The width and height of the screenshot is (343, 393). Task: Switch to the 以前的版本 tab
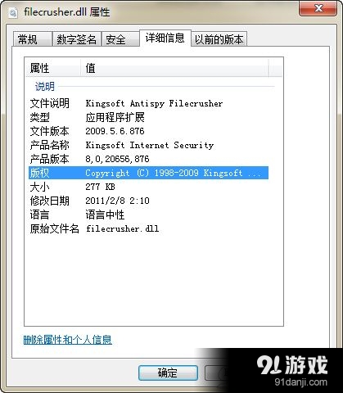[219, 39]
